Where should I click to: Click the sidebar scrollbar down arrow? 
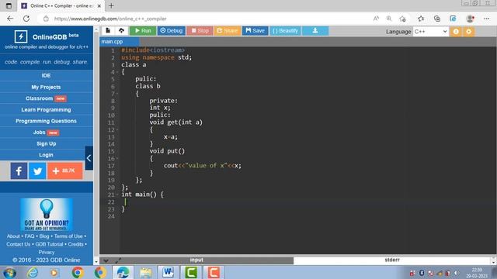[x=96, y=262]
